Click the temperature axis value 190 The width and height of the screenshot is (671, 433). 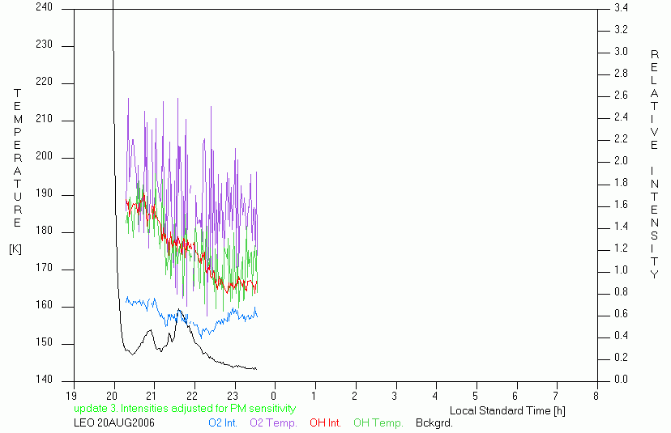[44, 193]
